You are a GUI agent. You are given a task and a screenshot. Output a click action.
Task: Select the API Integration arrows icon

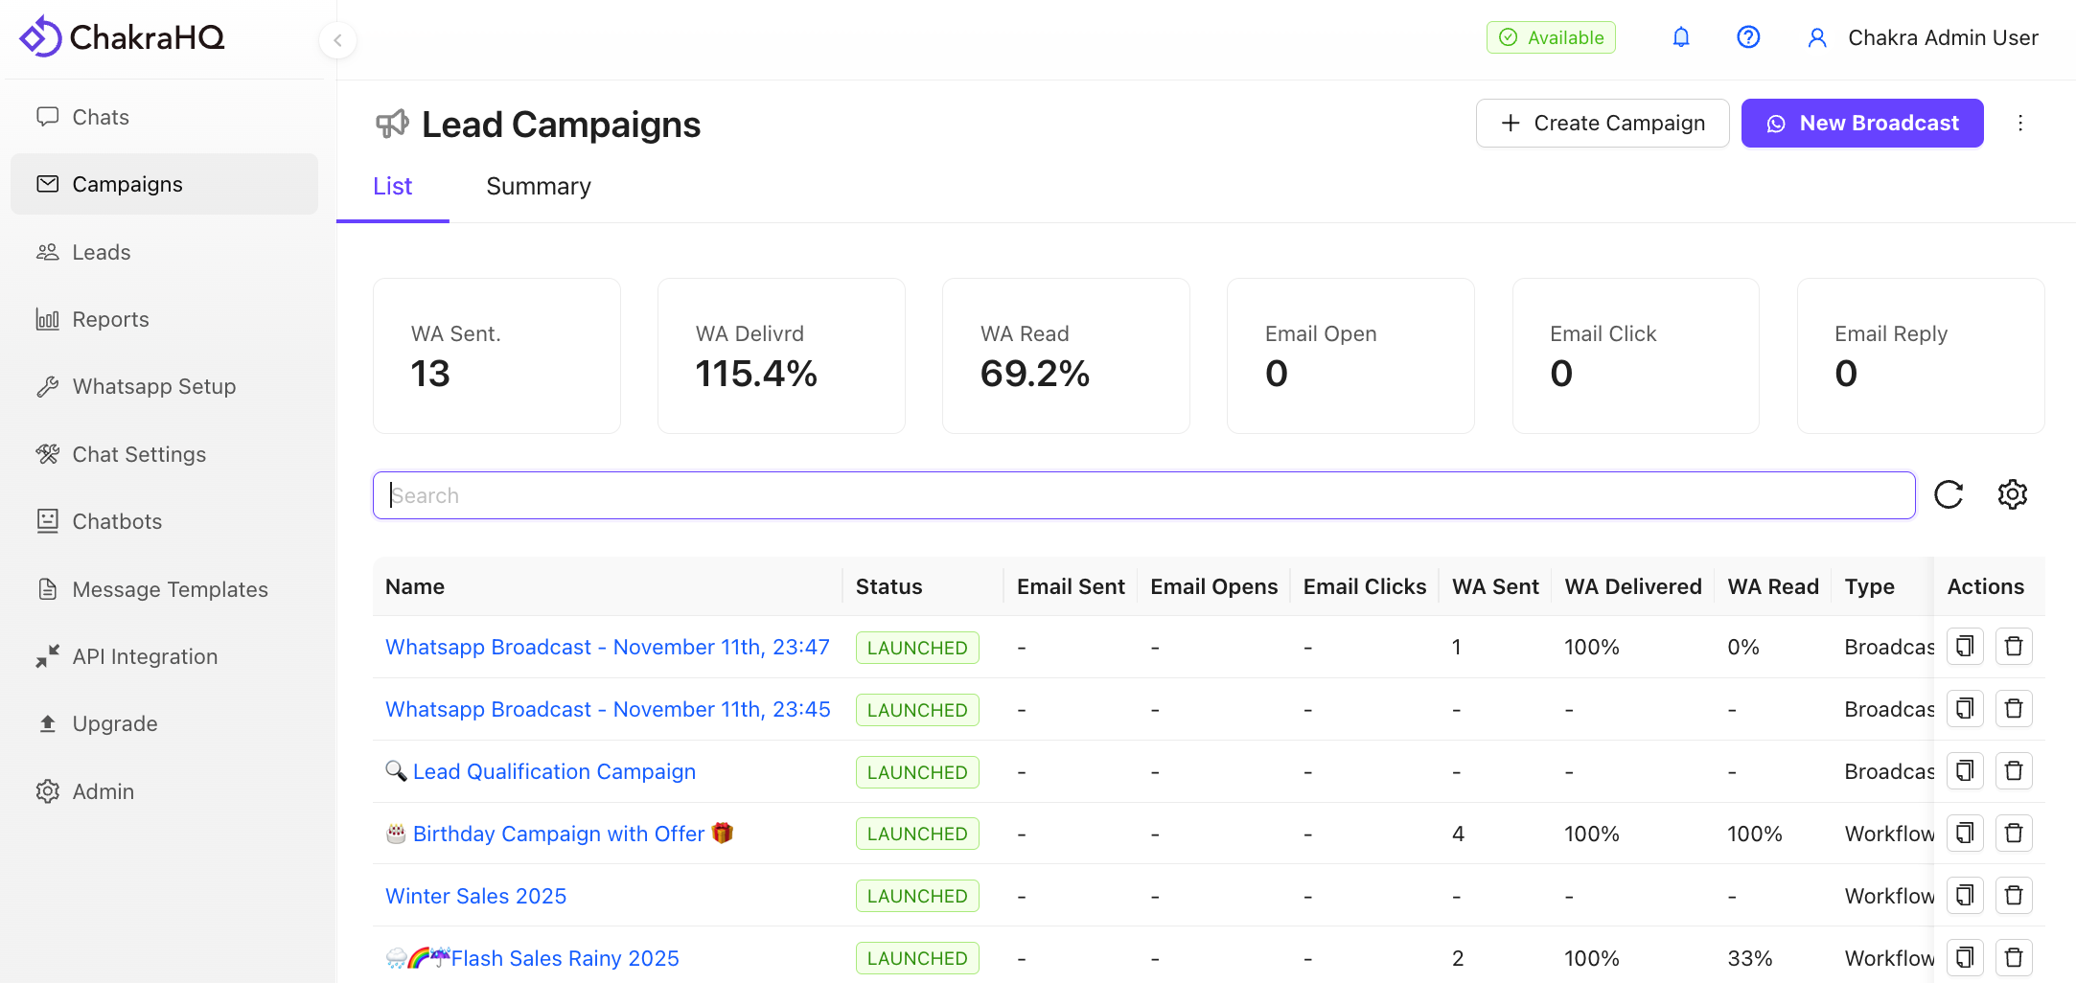(47, 656)
